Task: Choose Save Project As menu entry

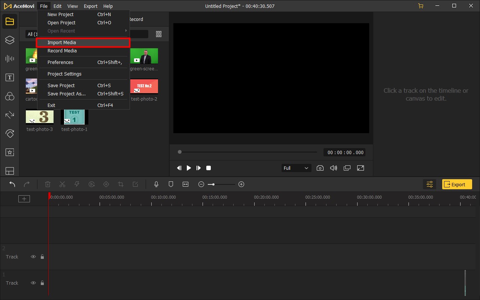Action: [67, 94]
